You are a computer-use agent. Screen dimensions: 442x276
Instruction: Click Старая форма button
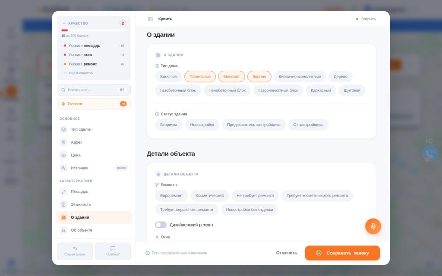tap(75, 251)
